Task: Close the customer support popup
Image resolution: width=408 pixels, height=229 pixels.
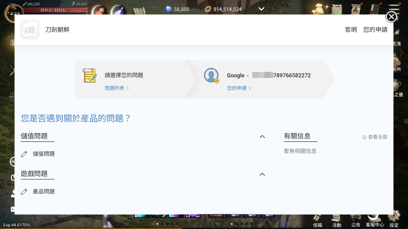Action: (391, 17)
